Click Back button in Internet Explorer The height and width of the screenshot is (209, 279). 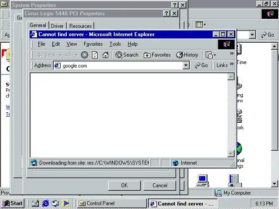(x=47, y=55)
